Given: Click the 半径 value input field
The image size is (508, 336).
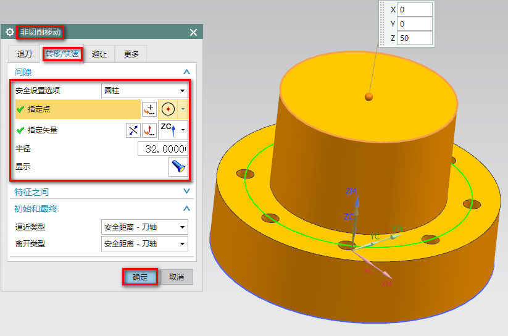Looking at the screenshot, I should tap(162, 149).
